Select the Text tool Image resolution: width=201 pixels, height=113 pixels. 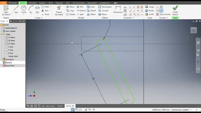[45, 11]
